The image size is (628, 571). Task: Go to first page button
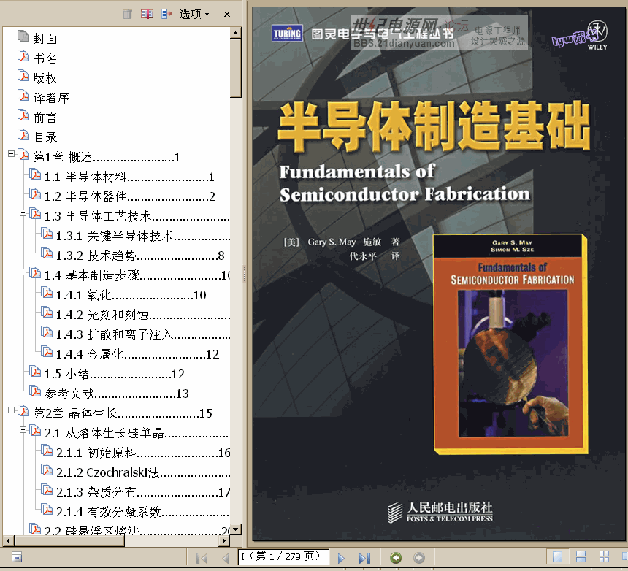coord(202,558)
